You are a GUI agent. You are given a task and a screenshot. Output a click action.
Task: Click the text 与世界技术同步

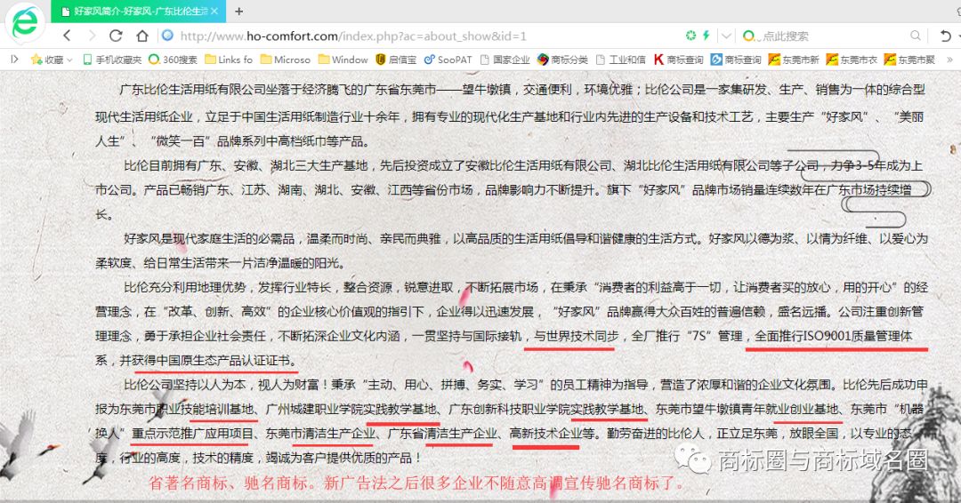point(576,336)
